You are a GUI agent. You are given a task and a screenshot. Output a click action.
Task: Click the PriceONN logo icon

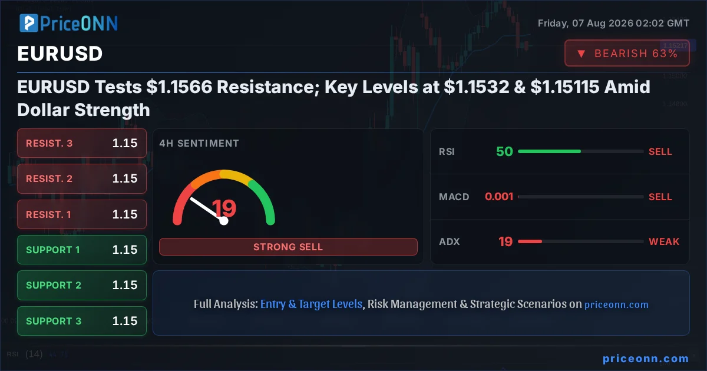29,24
